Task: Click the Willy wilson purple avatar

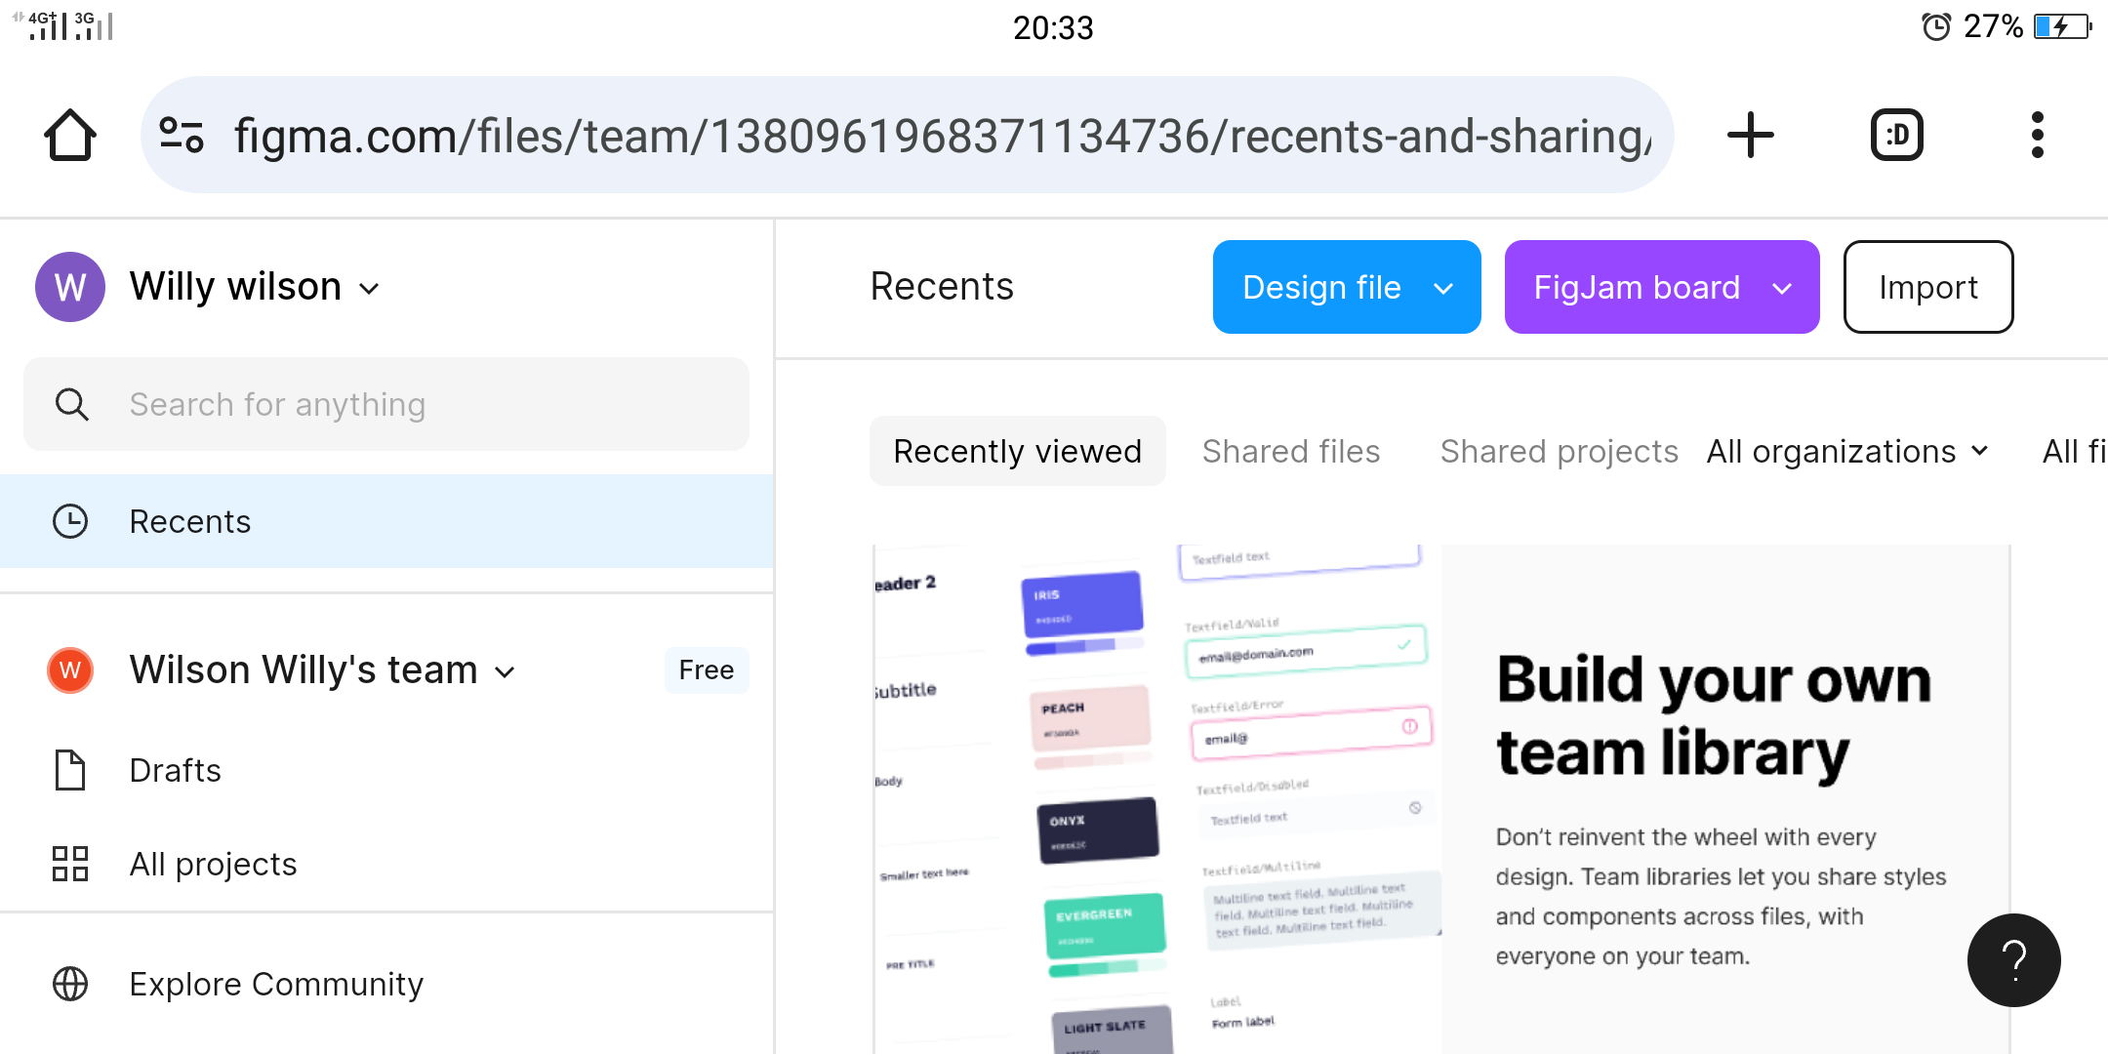Action: click(x=70, y=287)
